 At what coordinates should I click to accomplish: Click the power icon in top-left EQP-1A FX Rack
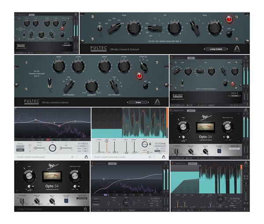point(16,15)
